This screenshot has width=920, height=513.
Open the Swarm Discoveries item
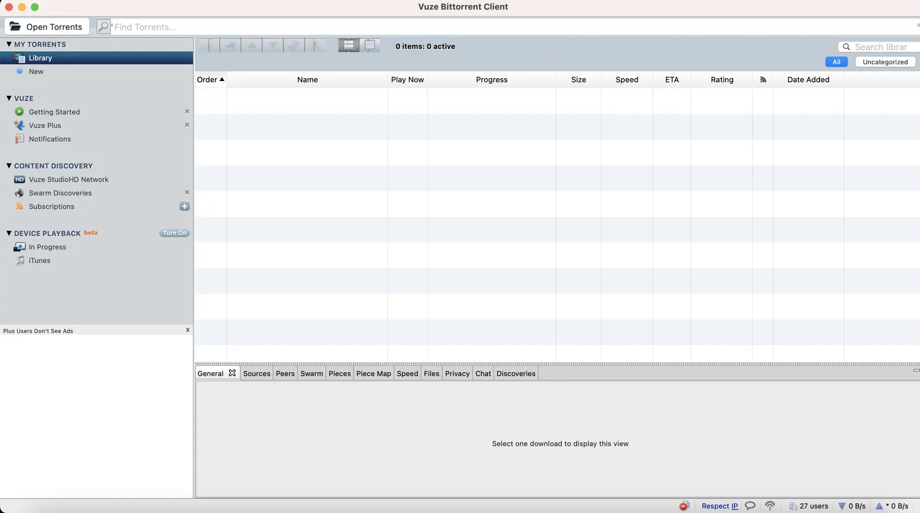point(60,193)
